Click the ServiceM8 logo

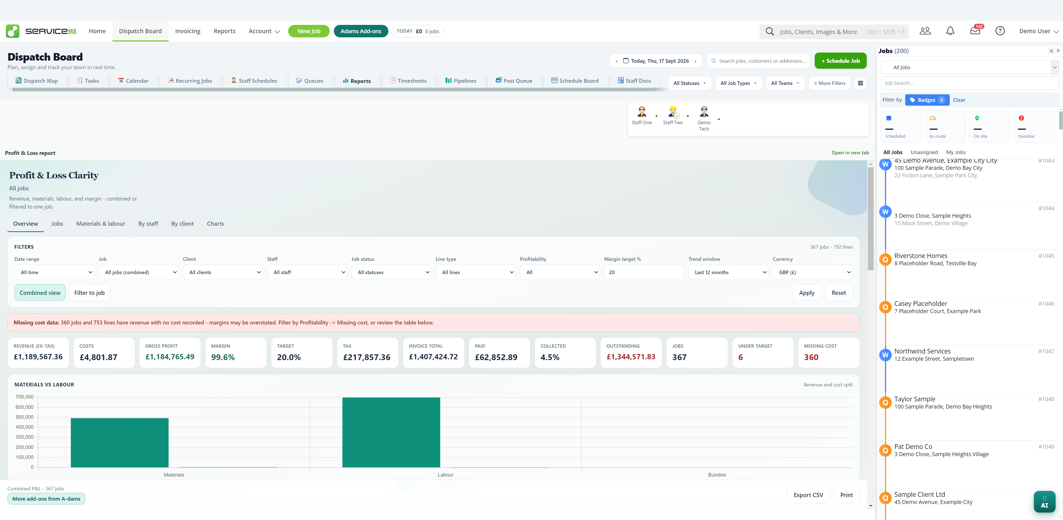coord(41,31)
